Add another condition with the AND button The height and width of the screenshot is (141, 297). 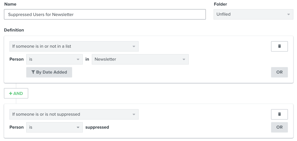(16, 93)
